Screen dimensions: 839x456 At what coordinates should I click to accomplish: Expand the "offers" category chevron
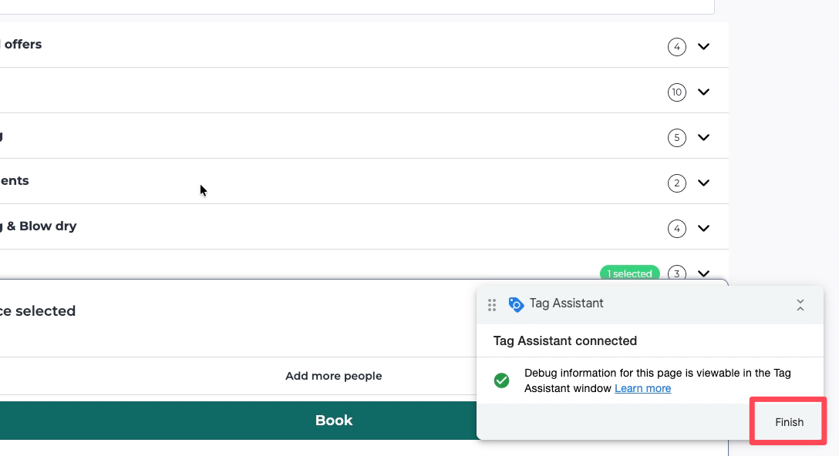pos(703,47)
